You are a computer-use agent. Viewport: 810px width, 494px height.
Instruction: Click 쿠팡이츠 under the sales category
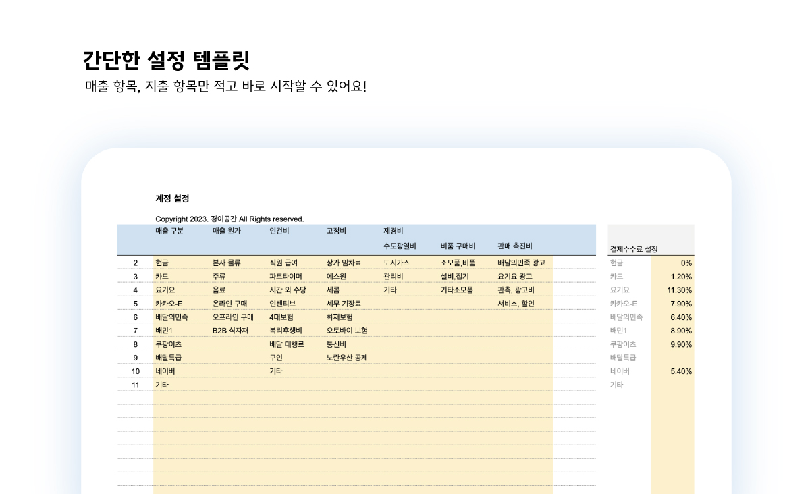(x=167, y=344)
